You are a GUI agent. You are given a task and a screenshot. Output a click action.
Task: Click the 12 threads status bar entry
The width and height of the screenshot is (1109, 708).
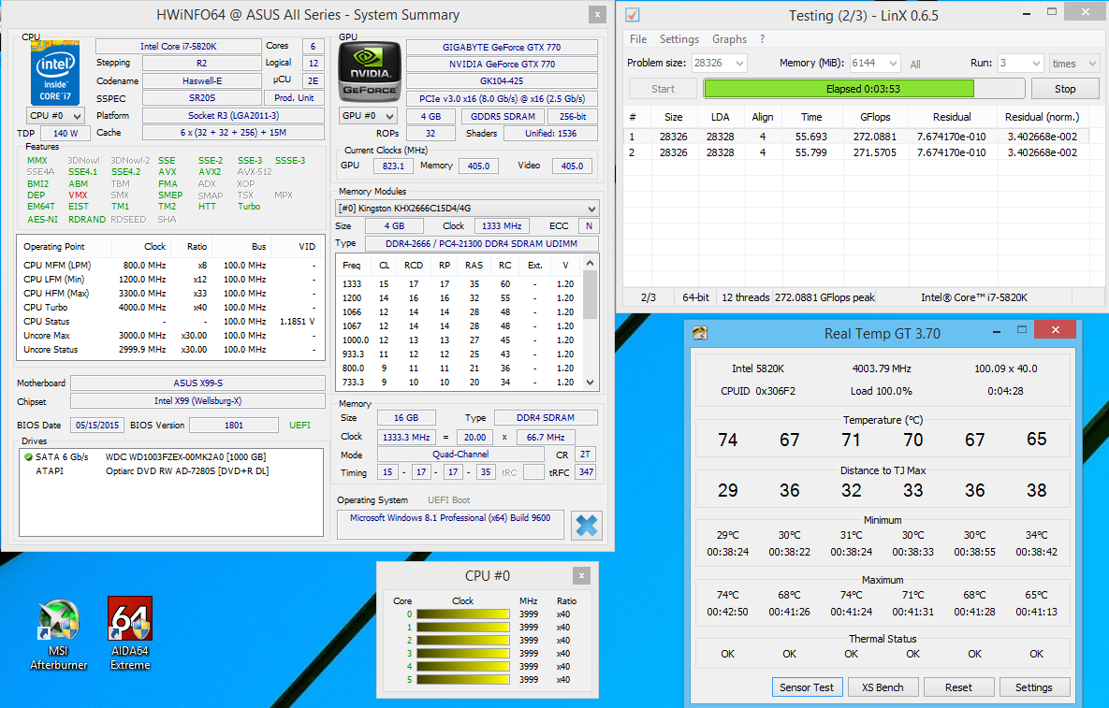click(x=745, y=297)
